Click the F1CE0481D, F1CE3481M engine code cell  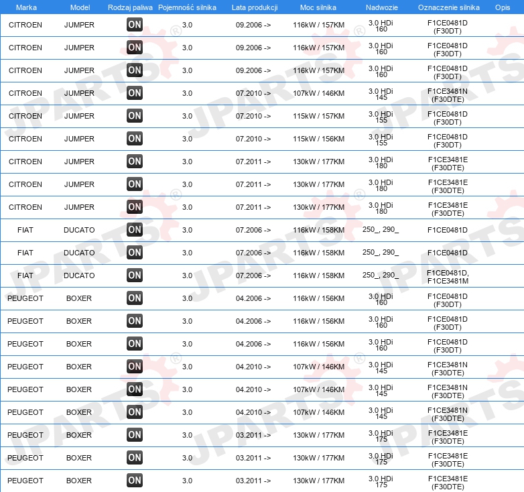[448, 277]
